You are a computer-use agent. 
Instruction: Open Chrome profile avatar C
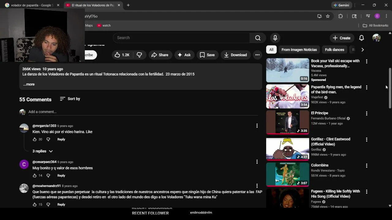click(x=377, y=16)
